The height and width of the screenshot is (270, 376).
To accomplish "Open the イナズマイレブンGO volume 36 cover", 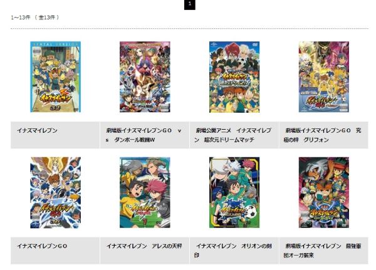I will point(55,192).
